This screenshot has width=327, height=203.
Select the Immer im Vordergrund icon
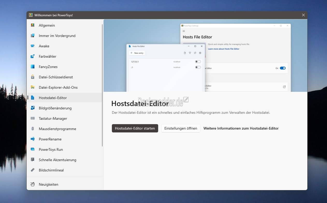tap(33, 36)
